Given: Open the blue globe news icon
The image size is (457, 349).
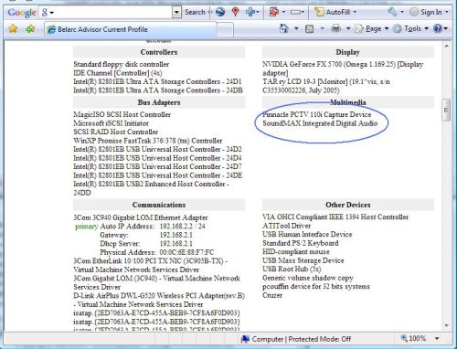Looking at the screenshot, I should point(220,12).
